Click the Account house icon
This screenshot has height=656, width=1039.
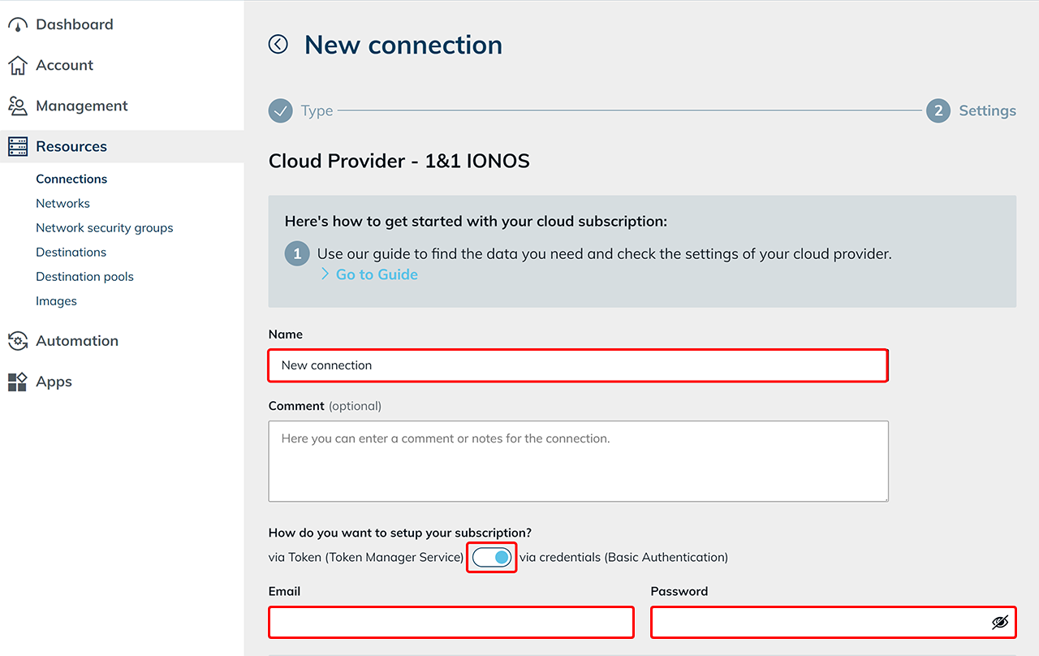[x=17, y=66]
